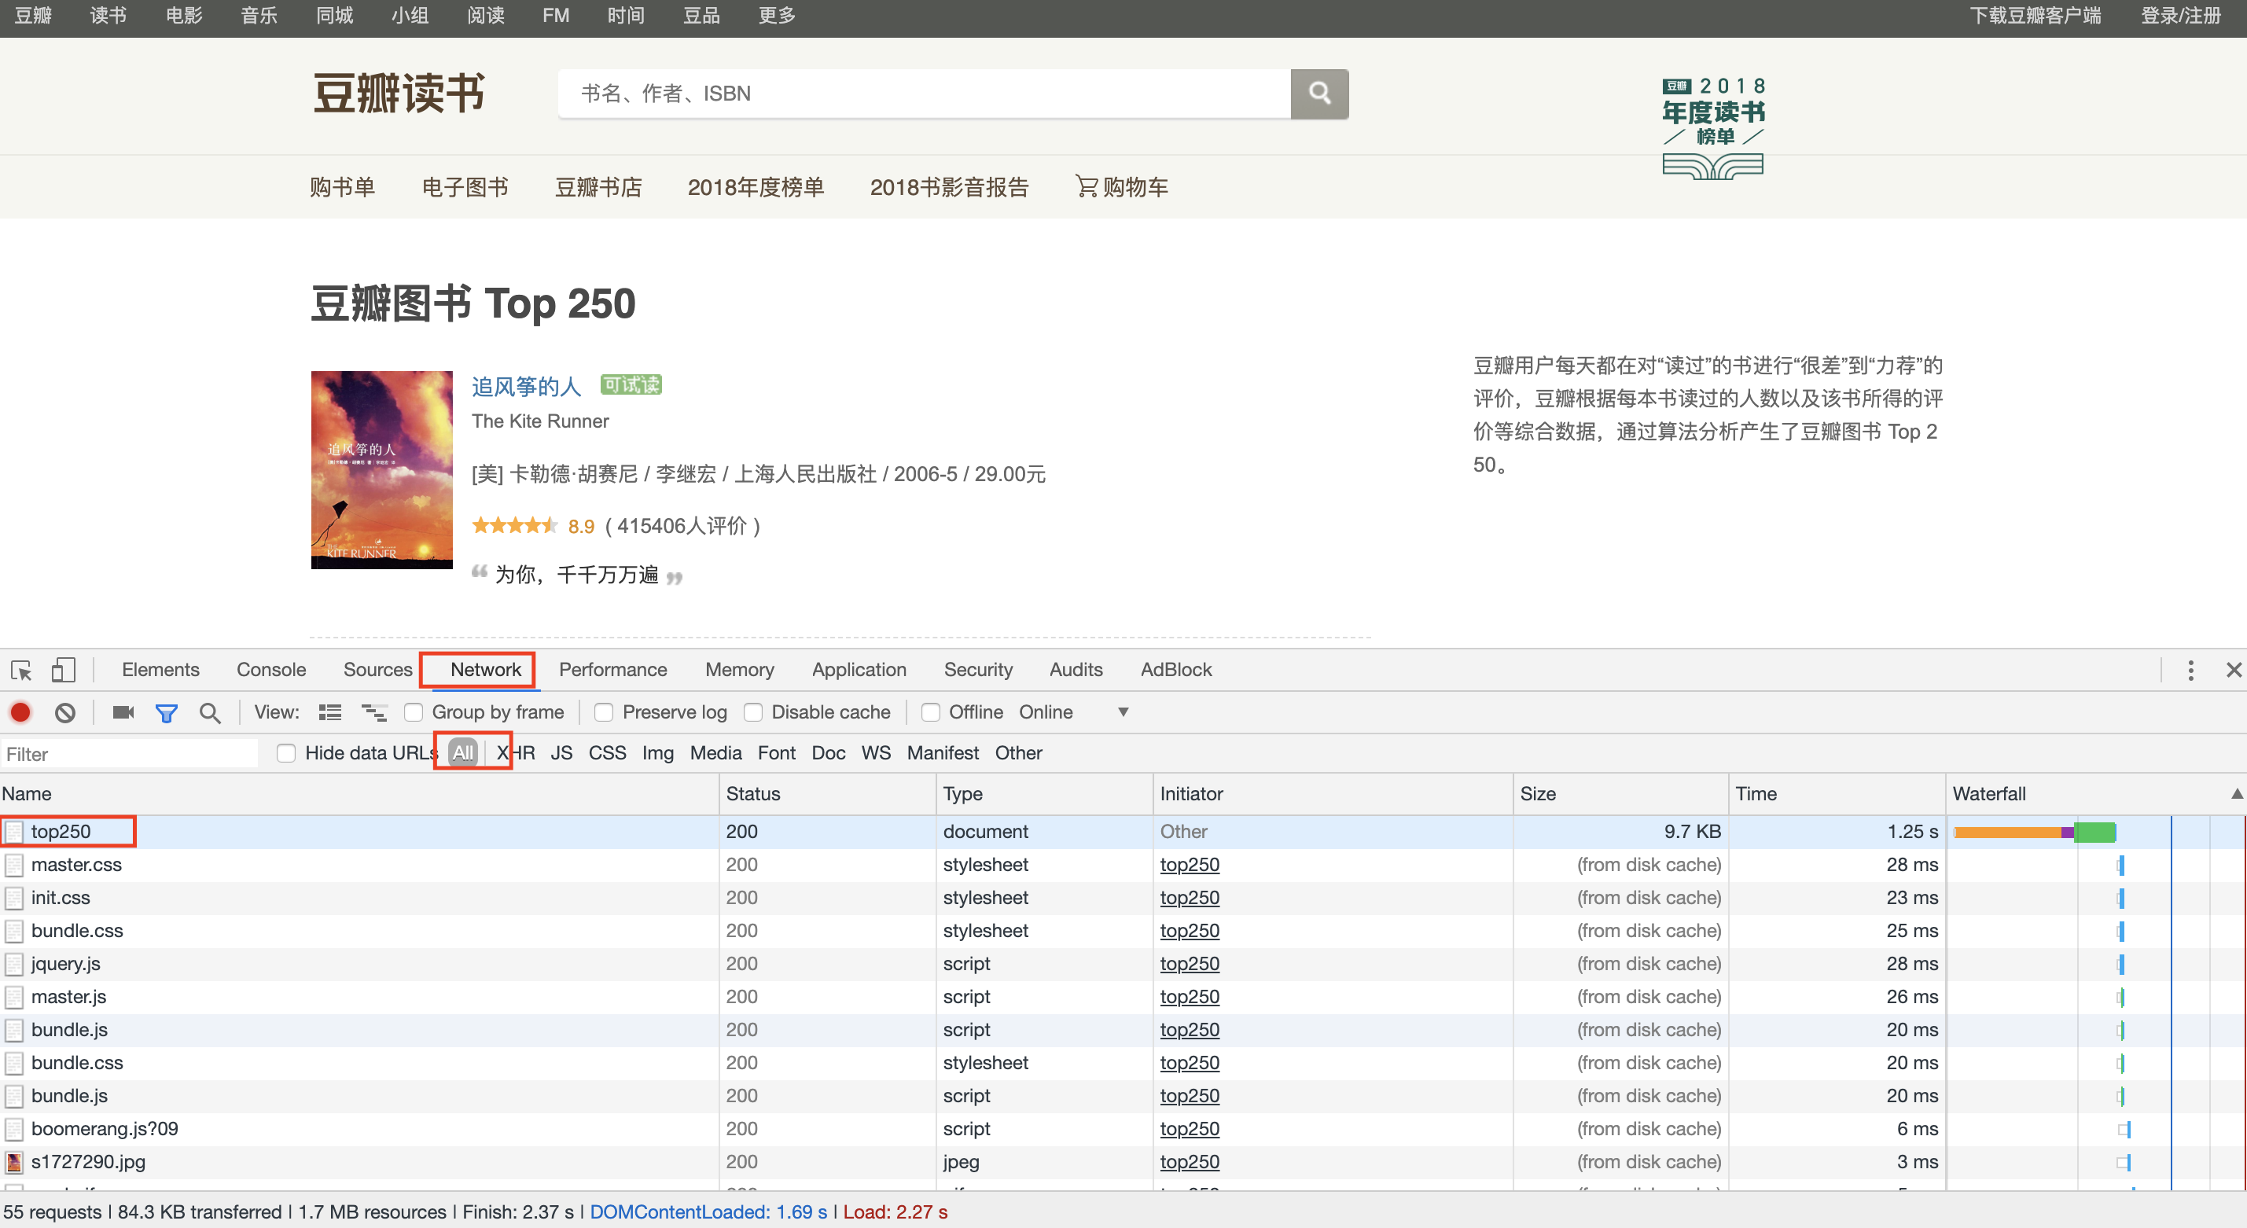The image size is (2247, 1228).
Task: Select the jquery.js request row
Action: pos(1123,964)
